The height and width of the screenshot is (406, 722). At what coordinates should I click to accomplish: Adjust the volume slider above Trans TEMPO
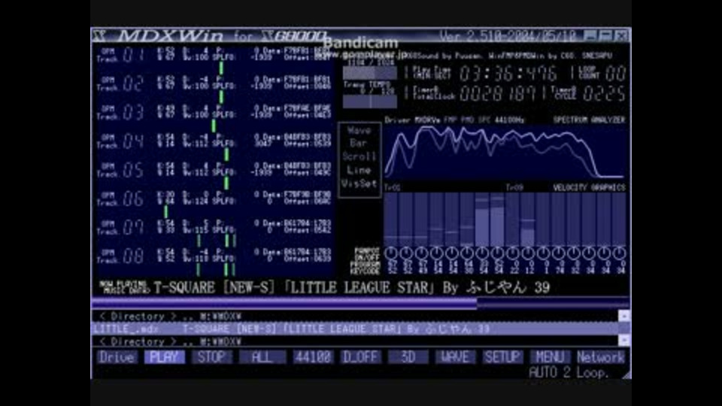370,74
